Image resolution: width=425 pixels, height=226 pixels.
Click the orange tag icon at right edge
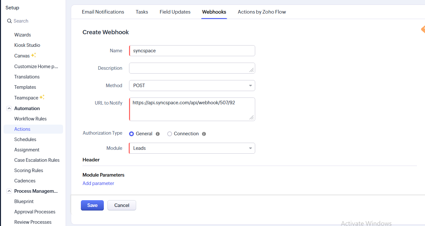[422, 29]
